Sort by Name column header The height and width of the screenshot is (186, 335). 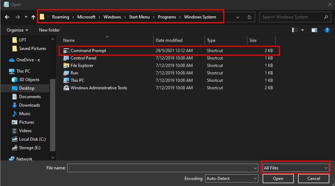click(69, 40)
